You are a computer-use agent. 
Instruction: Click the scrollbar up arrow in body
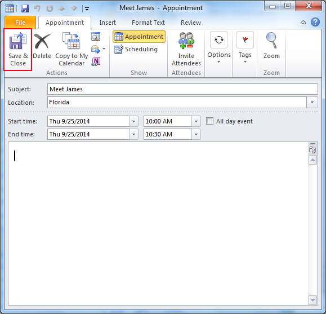click(x=312, y=160)
